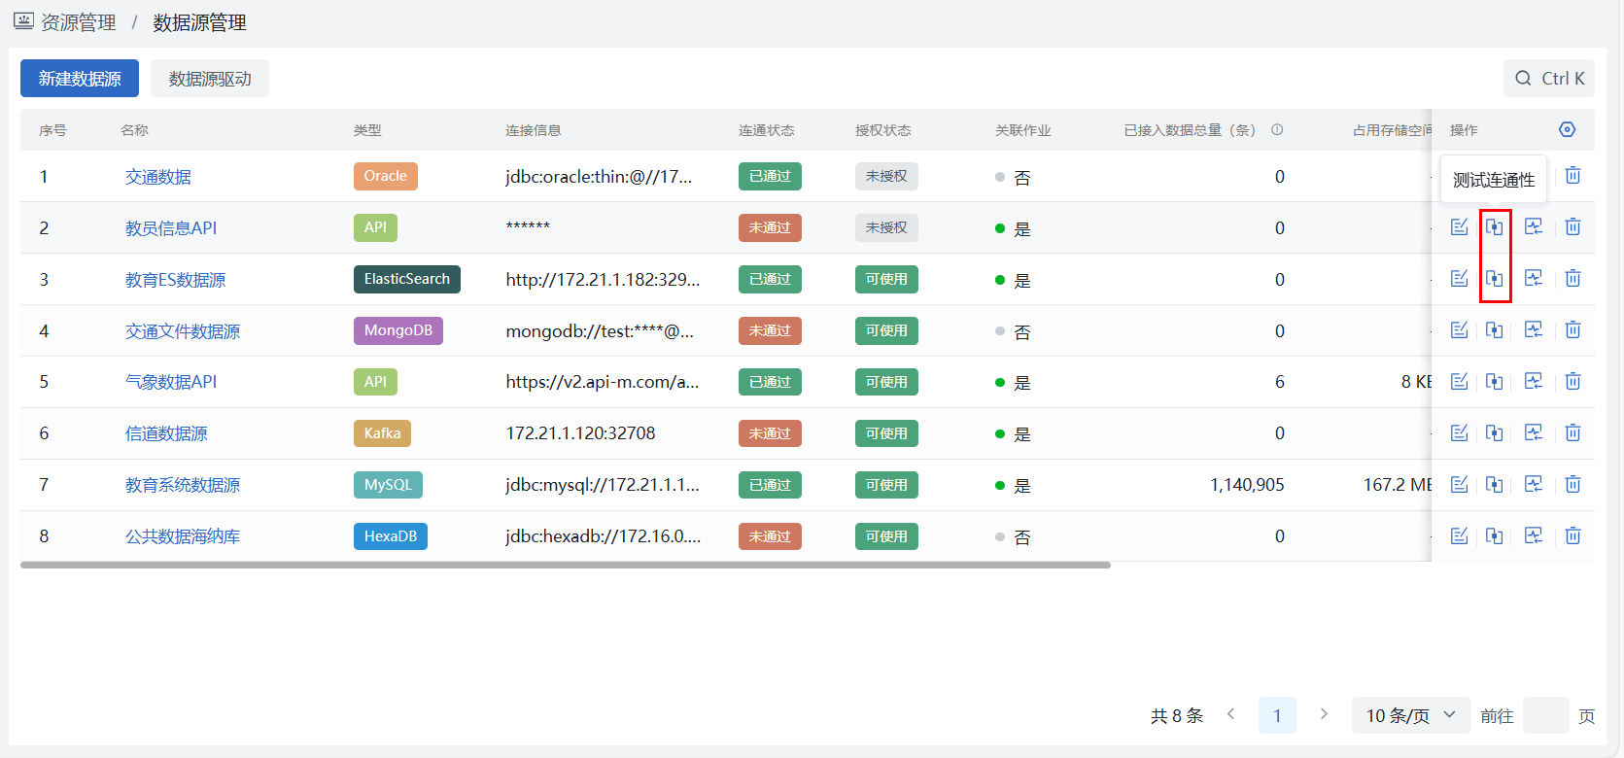Test connectivity of 气象数据API
Viewport: 1624px width, 758px height.
tap(1495, 382)
